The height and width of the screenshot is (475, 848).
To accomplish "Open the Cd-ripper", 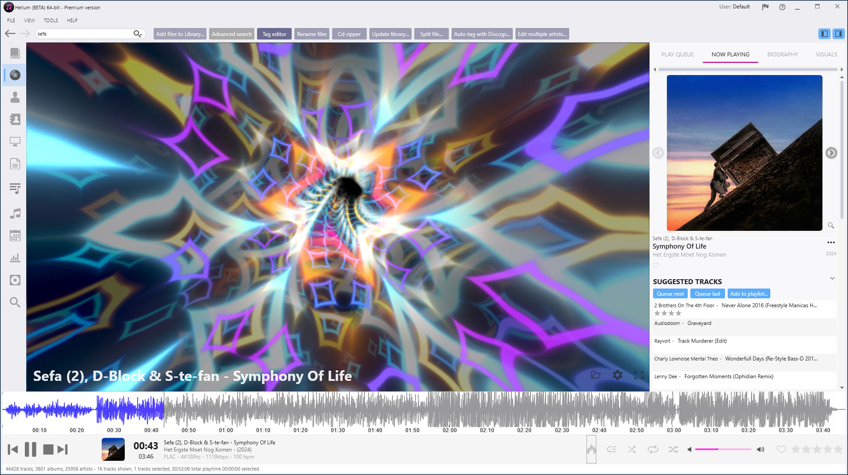I will coord(349,34).
